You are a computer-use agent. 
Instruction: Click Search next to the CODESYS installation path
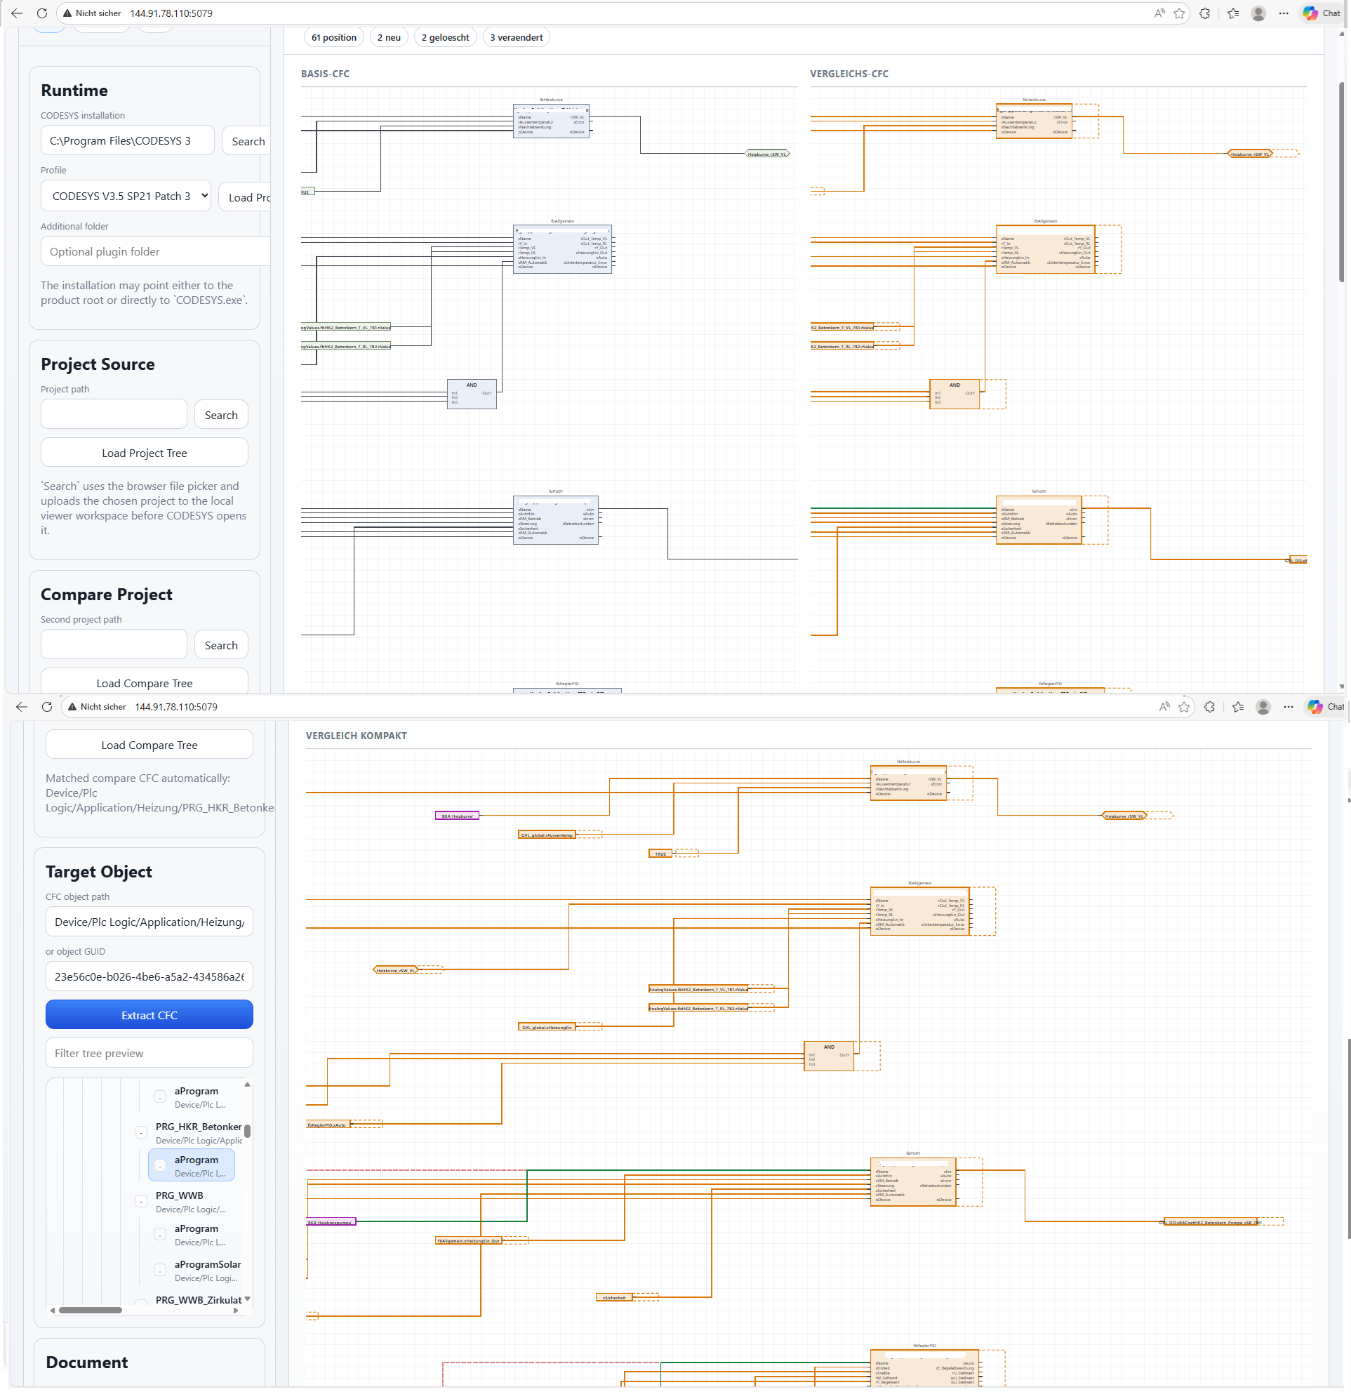point(248,141)
